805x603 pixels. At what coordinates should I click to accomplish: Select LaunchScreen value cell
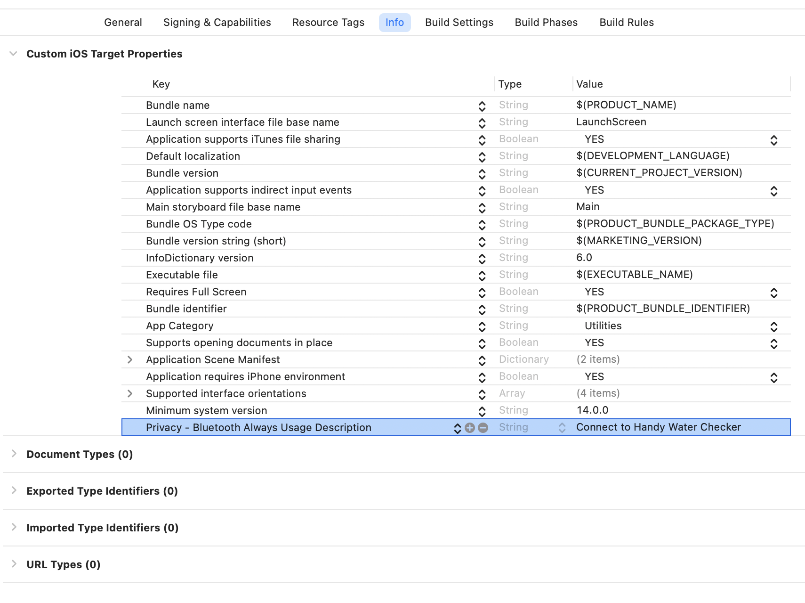click(x=611, y=122)
